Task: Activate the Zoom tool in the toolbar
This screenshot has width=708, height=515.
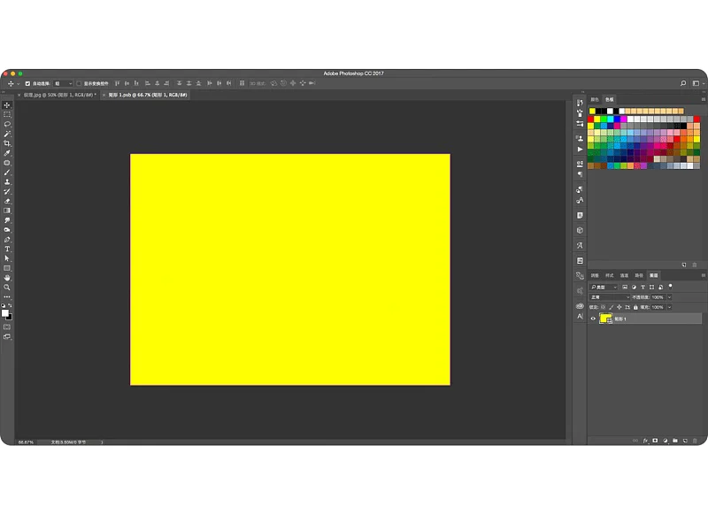Action: 7,288
